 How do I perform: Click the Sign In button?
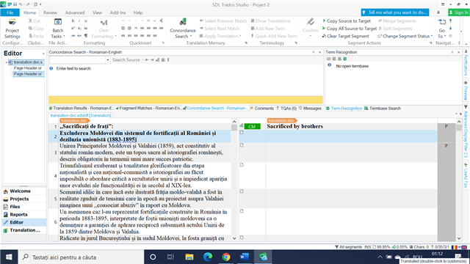[x=458, y=12]
